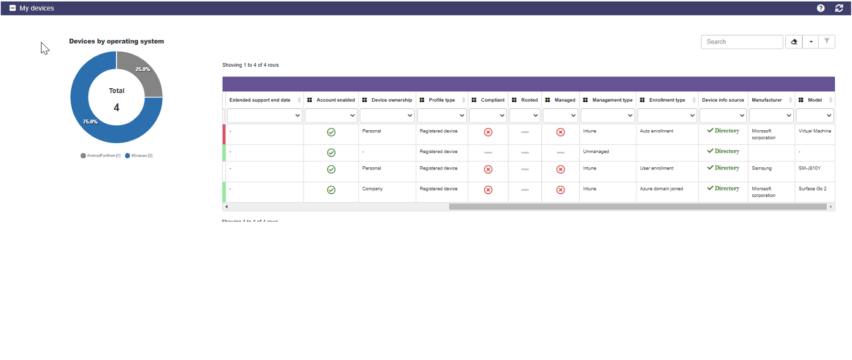Screen dimensions: 852x360
Task: Click the grid icon beside Compliant header
Action: 474,100
